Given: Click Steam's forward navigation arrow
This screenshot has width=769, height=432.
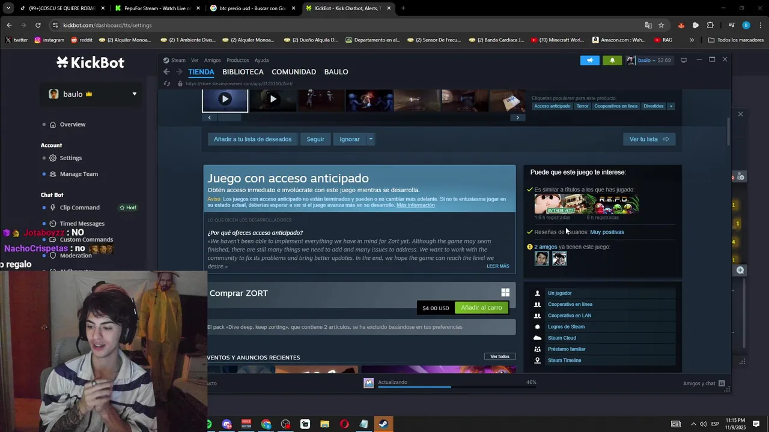Looking at the screenshot, I should 178,72.
